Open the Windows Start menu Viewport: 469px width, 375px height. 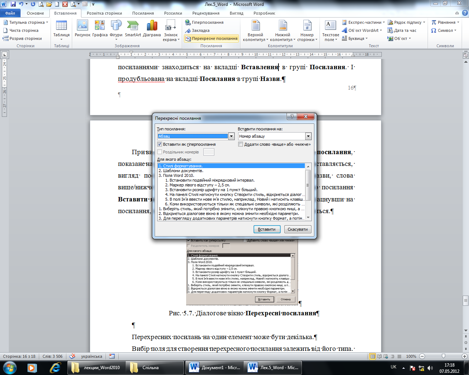point(10,367)
